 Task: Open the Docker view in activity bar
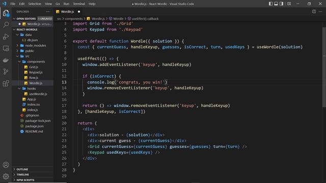pos(6,60)
